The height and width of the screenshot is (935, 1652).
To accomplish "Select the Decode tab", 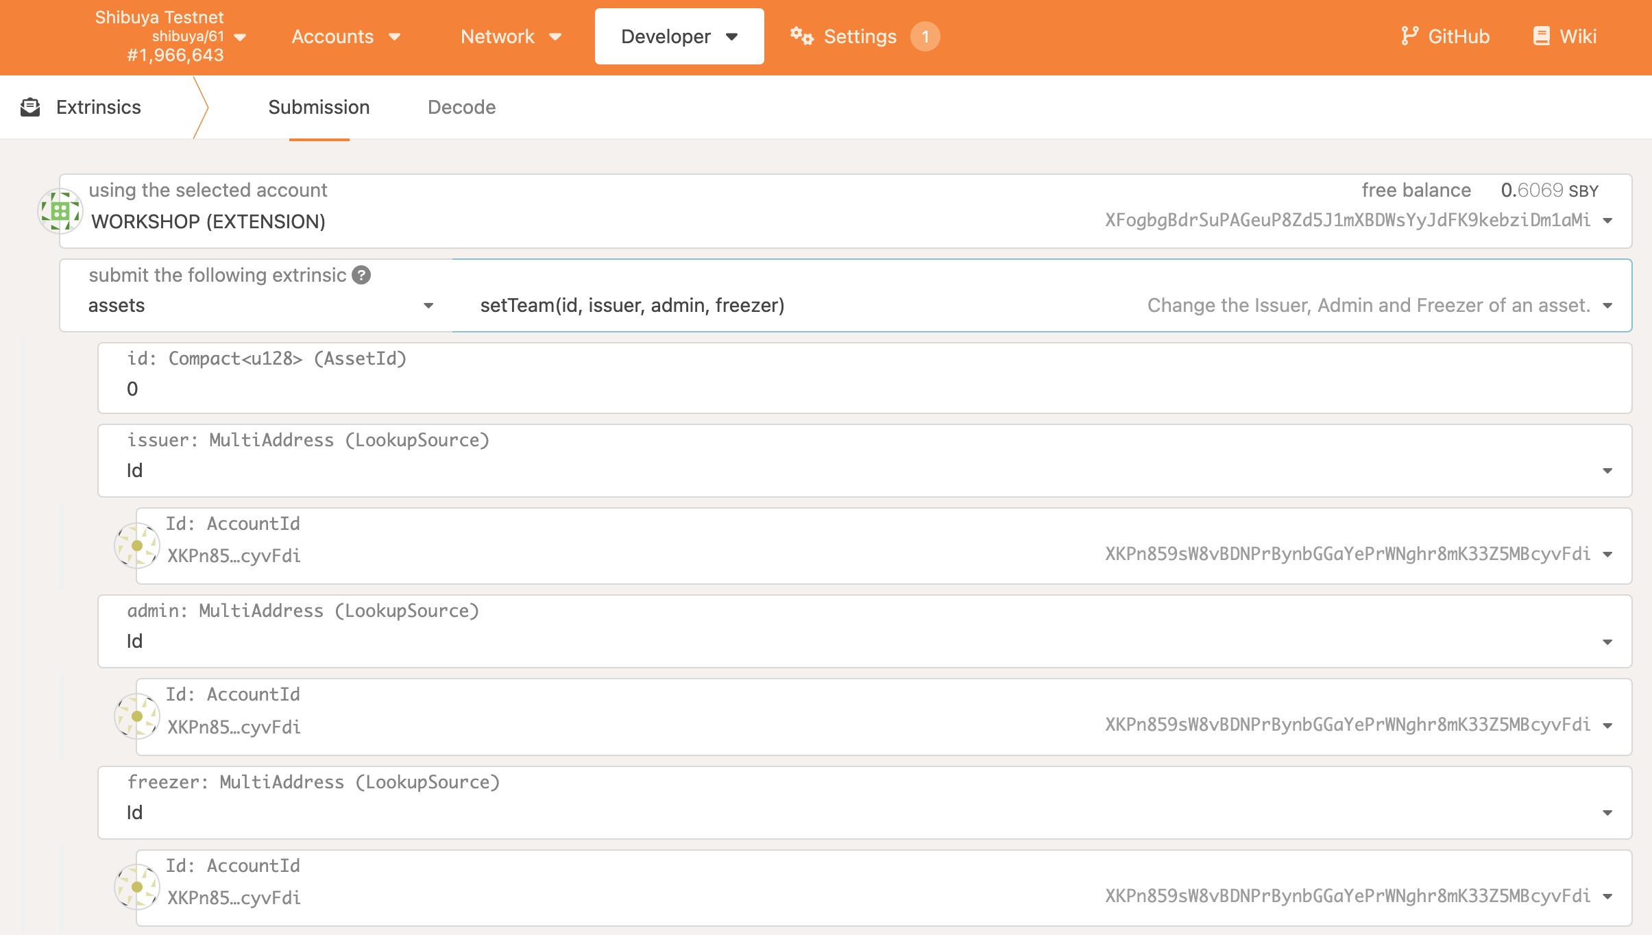I will (x=461, y=107).
